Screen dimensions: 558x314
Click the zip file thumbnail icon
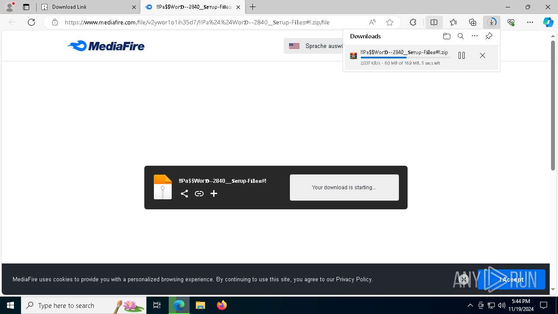[x=163, y=187]
